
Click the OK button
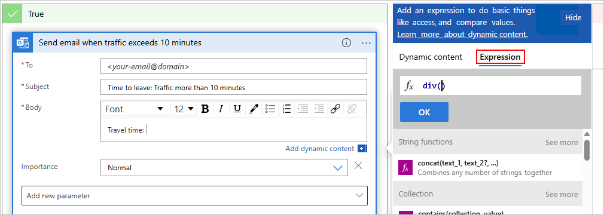[x=424, y=112]
